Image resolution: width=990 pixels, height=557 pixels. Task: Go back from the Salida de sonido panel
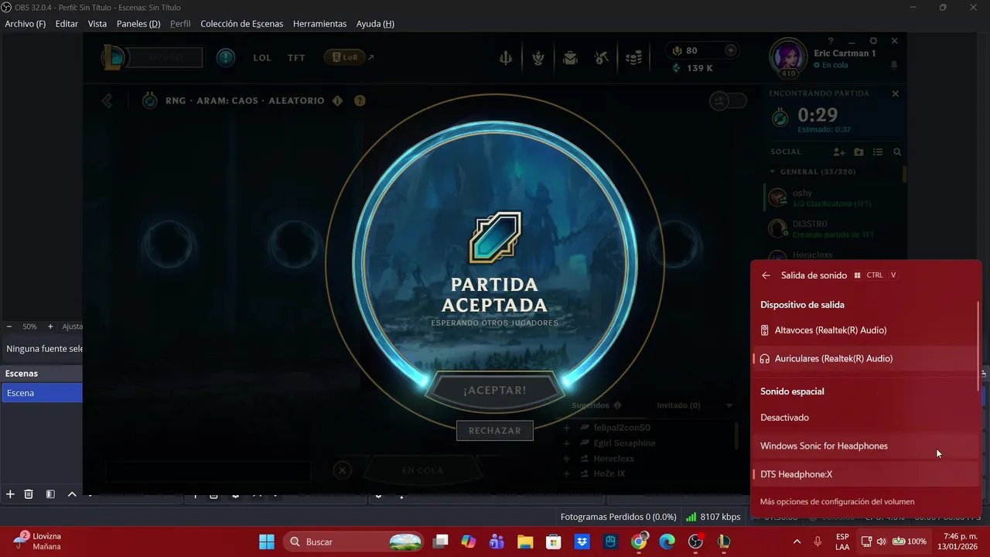pos(766,275)
